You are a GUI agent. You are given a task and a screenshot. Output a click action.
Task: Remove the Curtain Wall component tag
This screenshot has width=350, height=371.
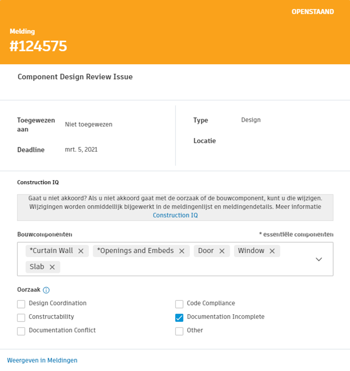tap(81, 251)
